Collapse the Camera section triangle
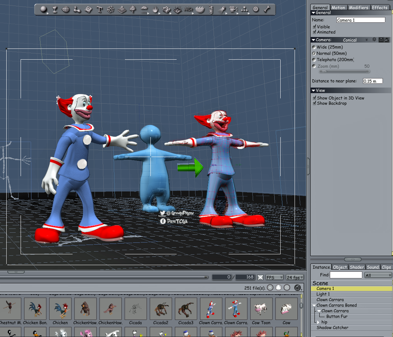Screen dimensions: 393x337 313,40
